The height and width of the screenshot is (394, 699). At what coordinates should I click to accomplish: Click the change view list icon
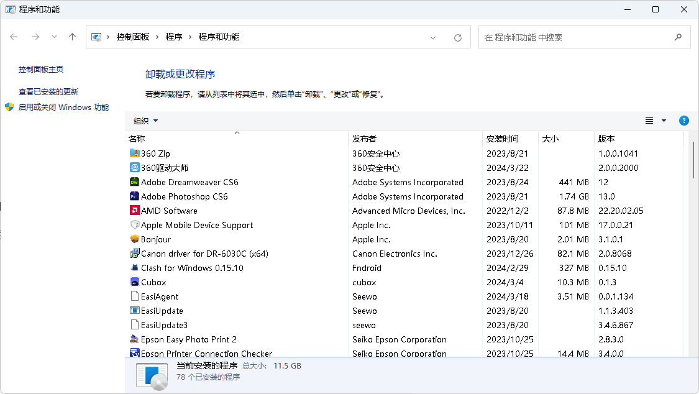tap(649, 121)
